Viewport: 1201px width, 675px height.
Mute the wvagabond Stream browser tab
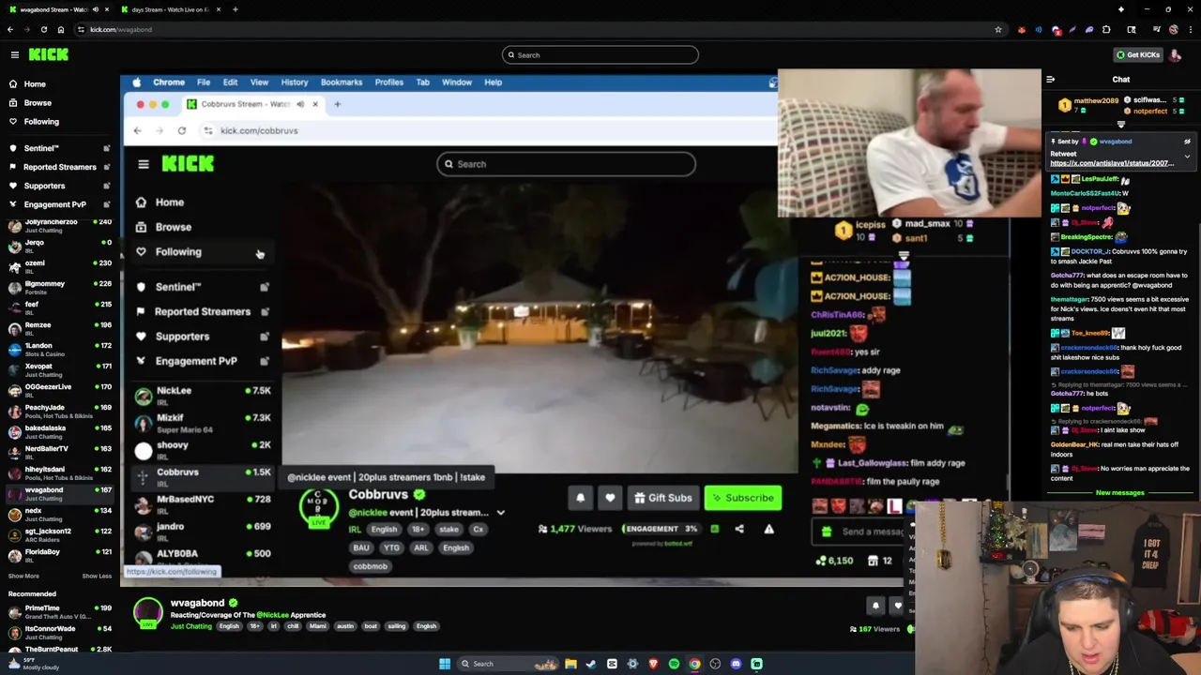95,9
